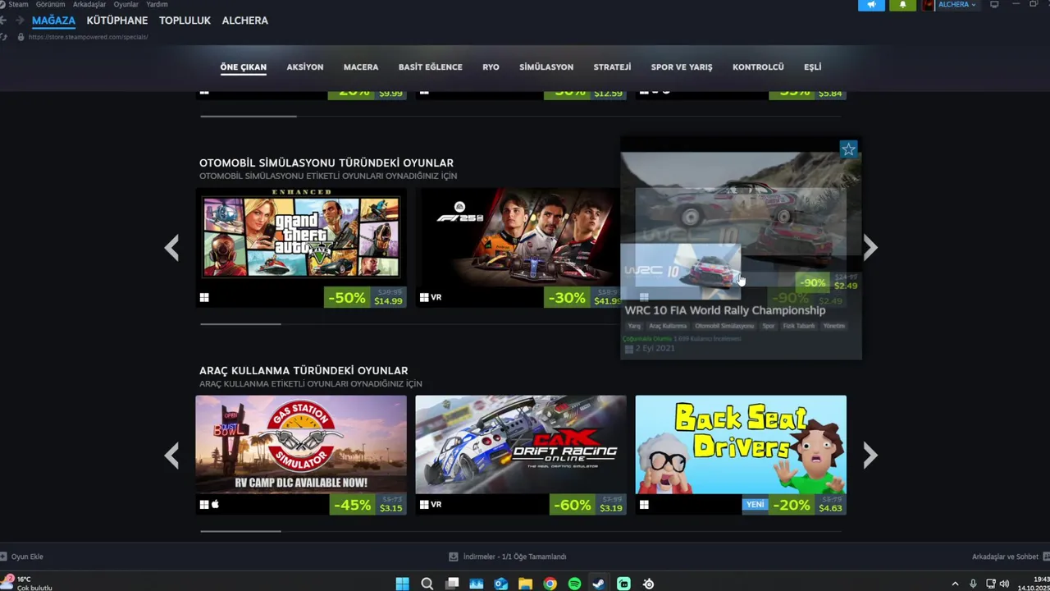Switch to the KÜTÜPHANE tab
The height and width of the screenshot is (591, 1050).
click(117, 21)
